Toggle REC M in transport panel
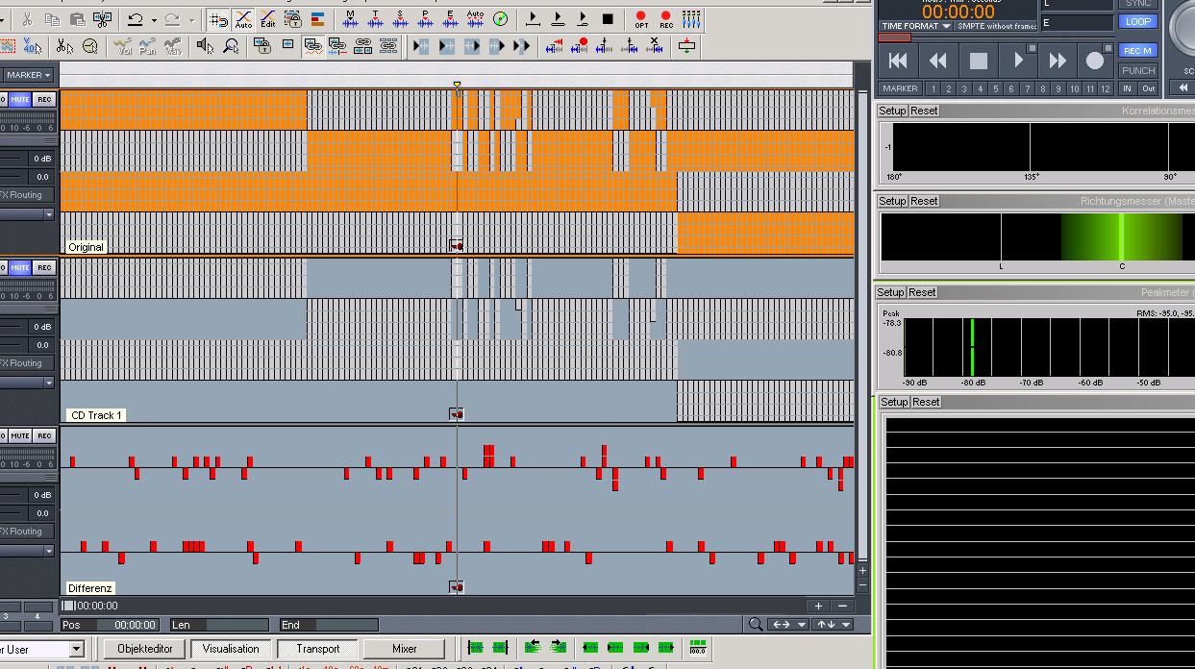Image resolution: width=1195 pixels, height=669 pixels. point(1138,51)
